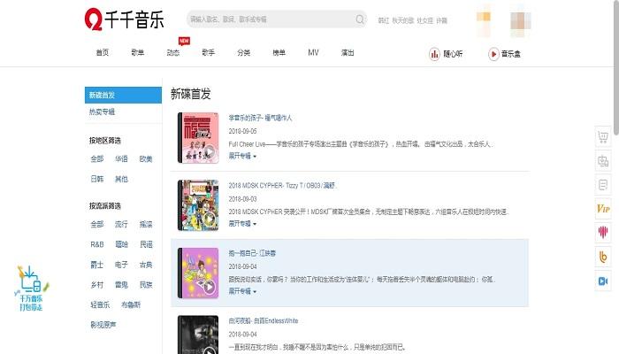
Task: Open the 歌单 nav tab
Action: tap(137, 52)
